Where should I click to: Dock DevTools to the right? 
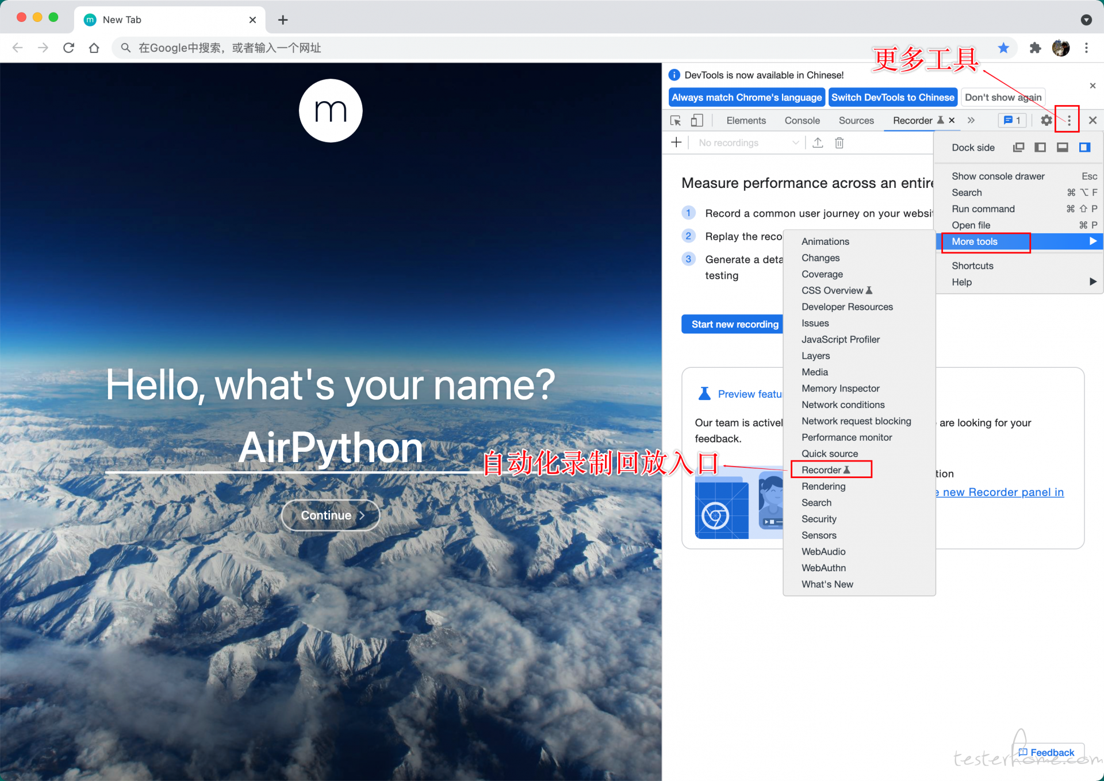pyautogui.click(x=1085, y=148)
